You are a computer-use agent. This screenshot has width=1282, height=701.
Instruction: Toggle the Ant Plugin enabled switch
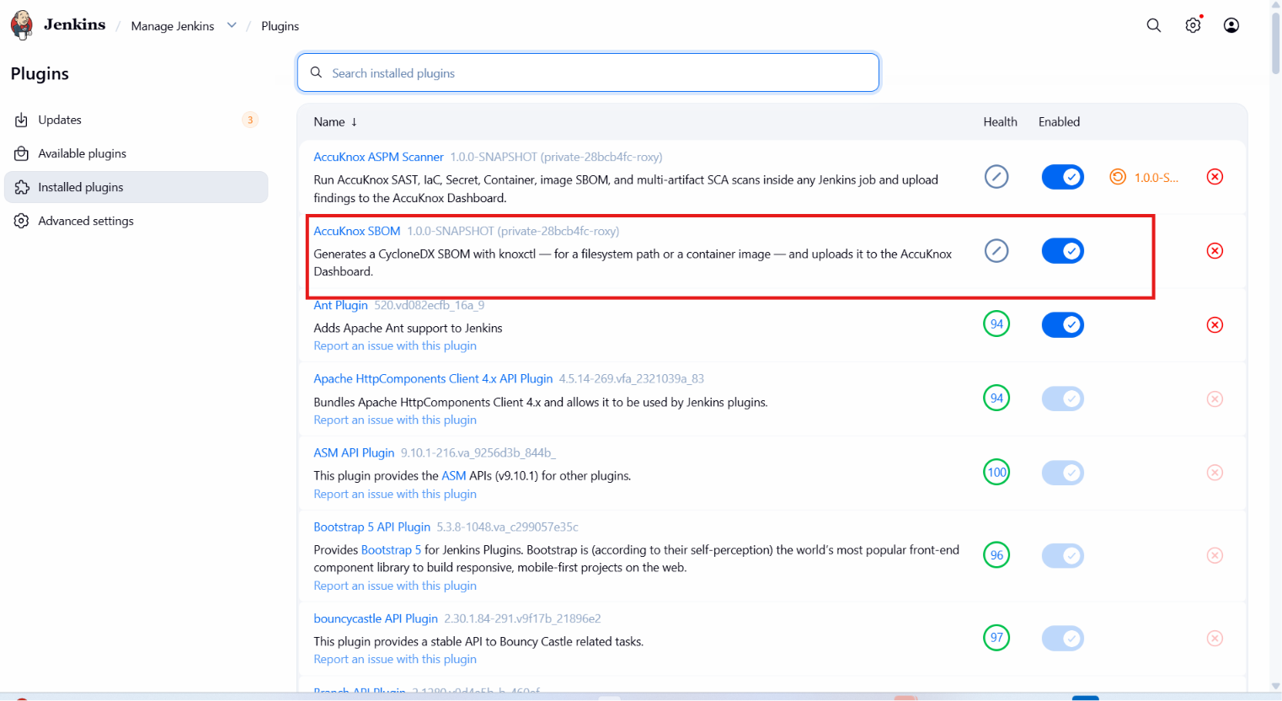point(1063,325)
